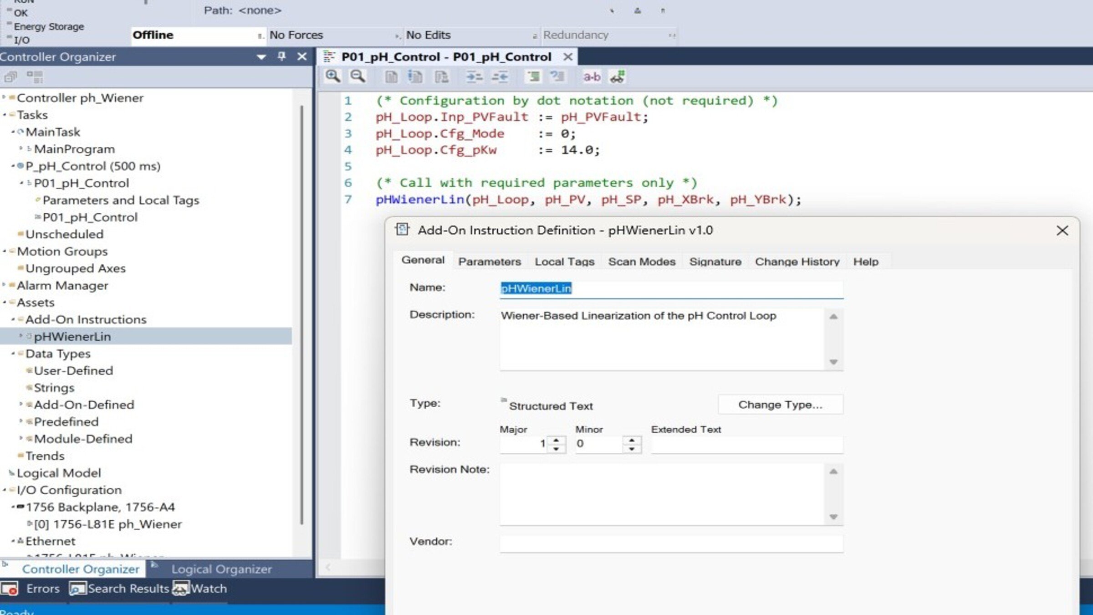Close the P01_pH_Control editor tab

pos(567,57)
